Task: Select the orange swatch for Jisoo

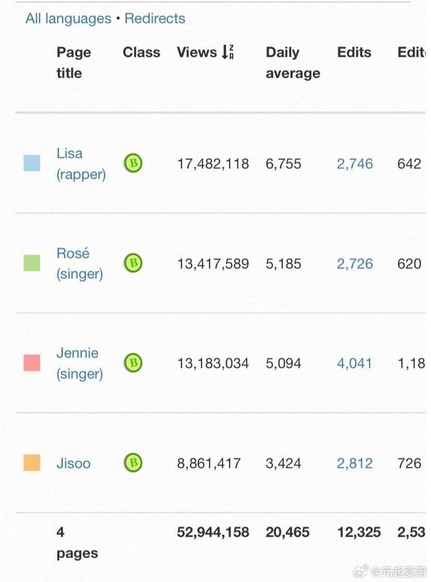Action: tap(32, 463)
